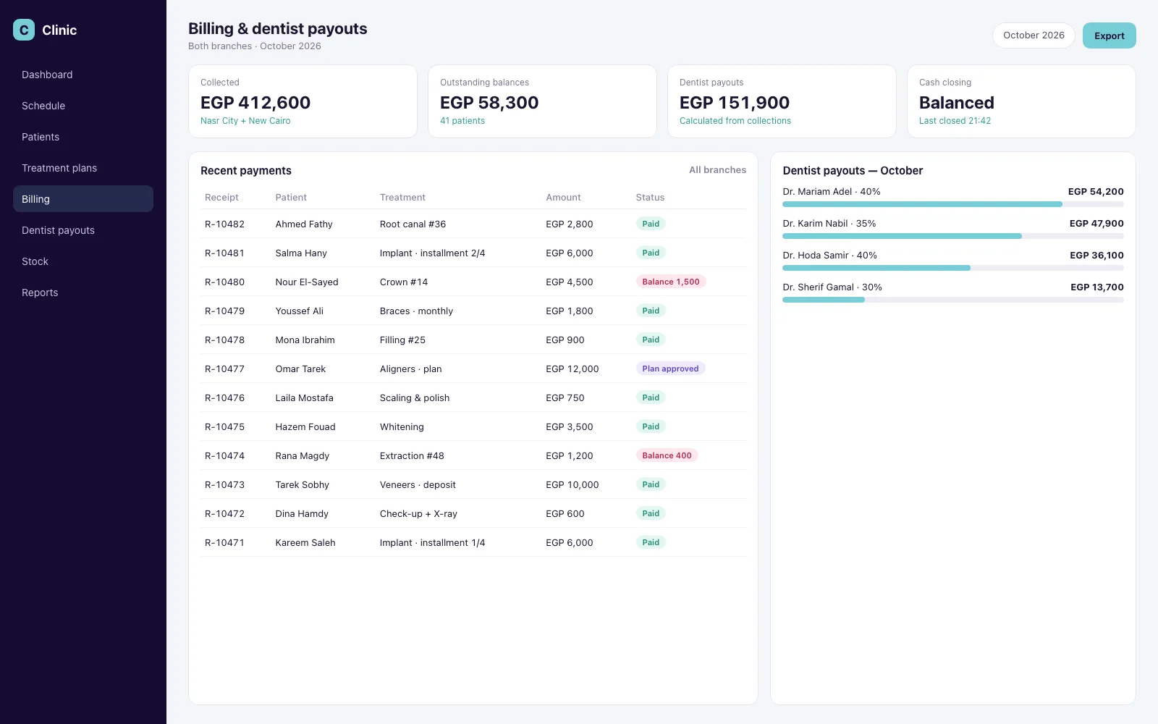The image size is (1158, 724).
Task: Click Calculated from collections link
Action: 735,121
